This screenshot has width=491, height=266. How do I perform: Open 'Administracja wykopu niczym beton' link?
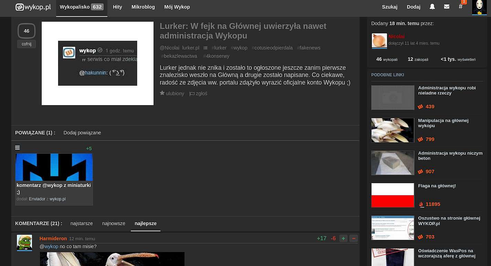coord(450,156)
